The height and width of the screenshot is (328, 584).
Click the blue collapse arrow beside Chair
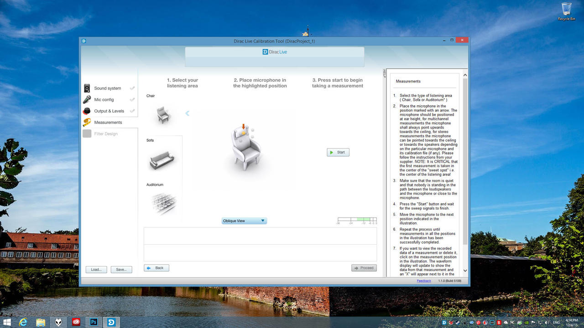pyautogui.click(x=187, y=113)
